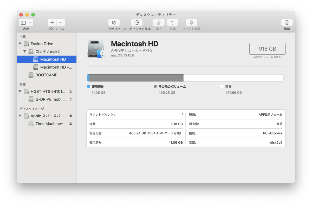312x205 pixels.
Task: Open the パーティション作成 partition tool
Action: (137, 23)
